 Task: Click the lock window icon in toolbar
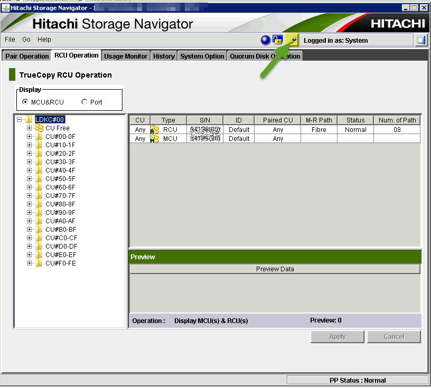tap(278, 40)
